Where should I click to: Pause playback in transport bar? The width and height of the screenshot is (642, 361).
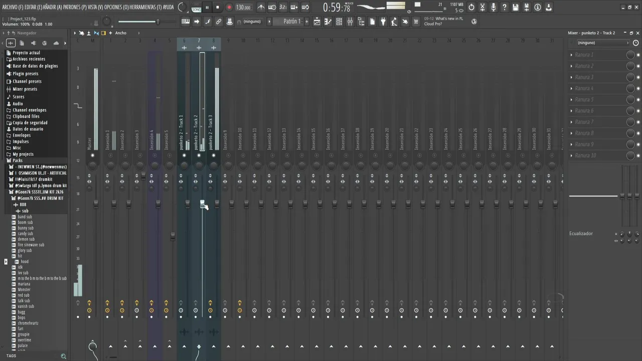point(207,7)
